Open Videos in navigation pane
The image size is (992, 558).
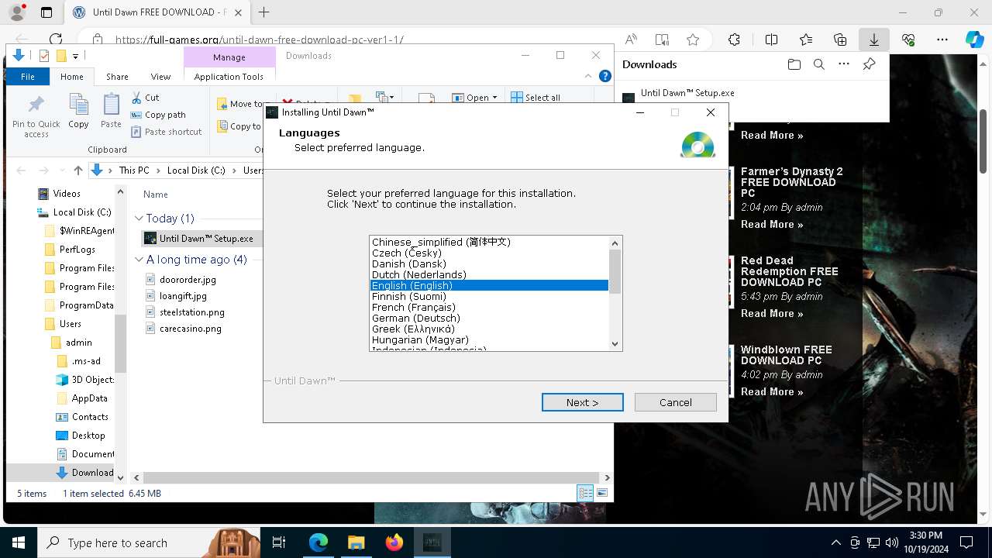[67, 194]
